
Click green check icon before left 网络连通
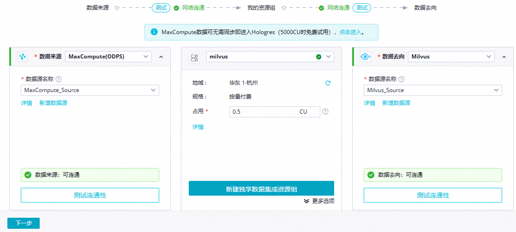176,8
